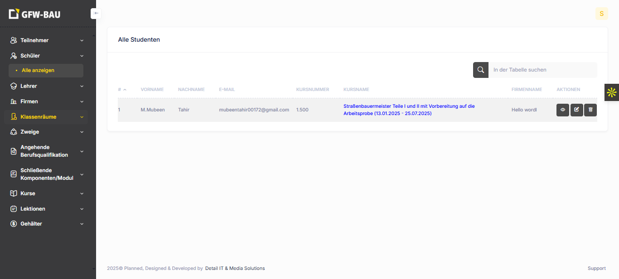Click the Firmen chart icon
Screen dimensions: 619x279
click(x=14, y=101)
